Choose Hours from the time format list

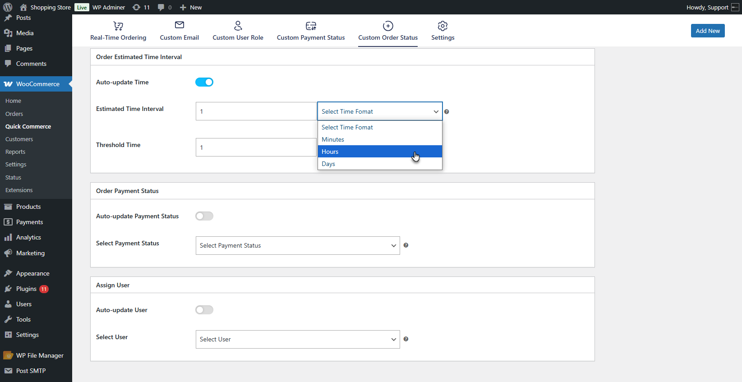(380, 152)
